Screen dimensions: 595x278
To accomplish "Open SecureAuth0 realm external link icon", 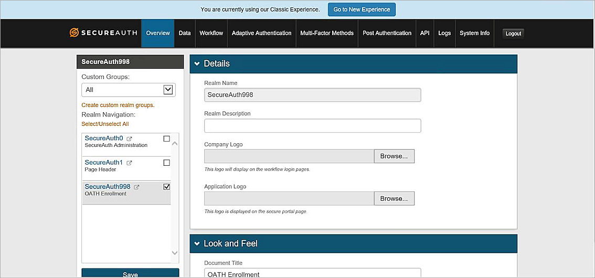I will (129, 139).
